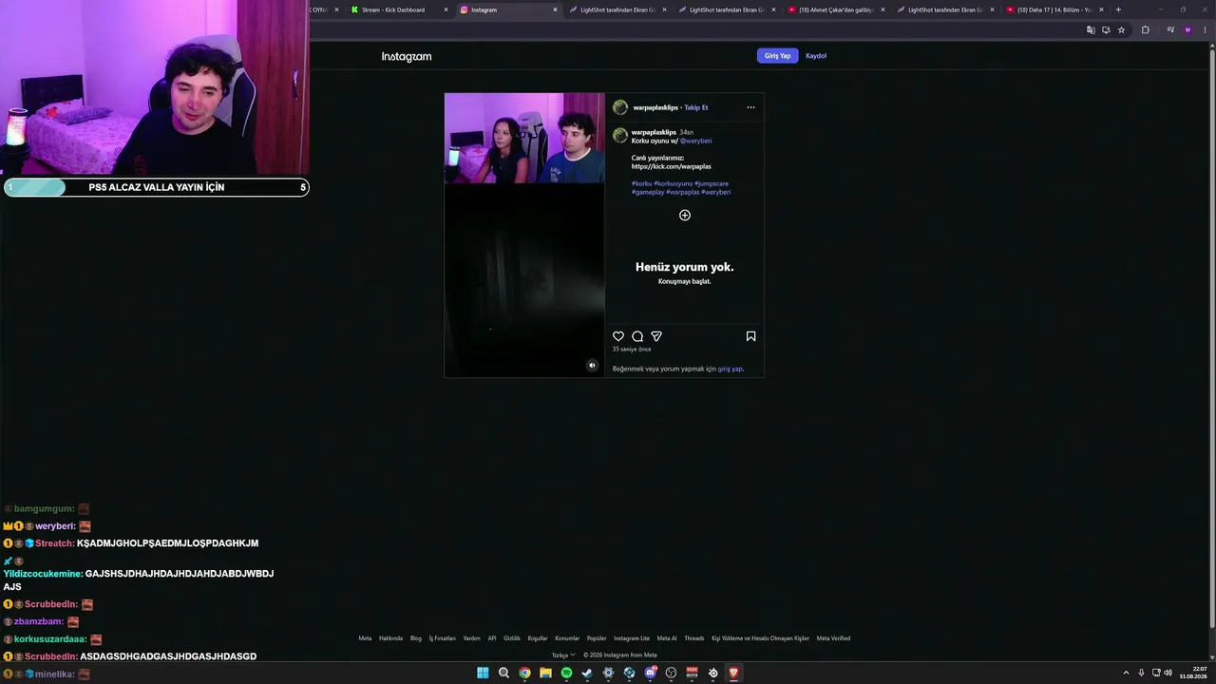Save the post with the bookmark icon

click(750, 336)
